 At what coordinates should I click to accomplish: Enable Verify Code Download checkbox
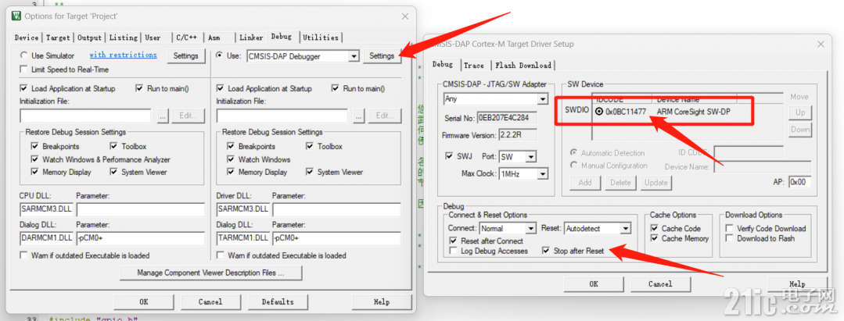click(x=729, y=229)
